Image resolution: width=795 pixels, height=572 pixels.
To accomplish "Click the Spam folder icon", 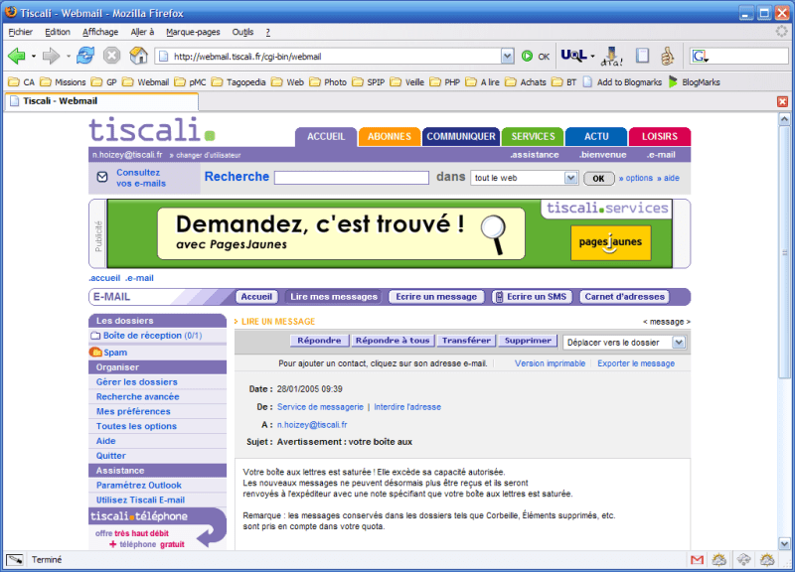I will coord(95,352).
